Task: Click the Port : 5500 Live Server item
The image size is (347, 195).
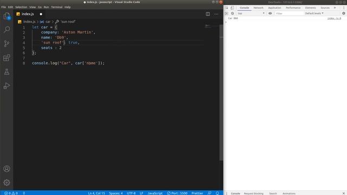Action: tap(177, 193)
